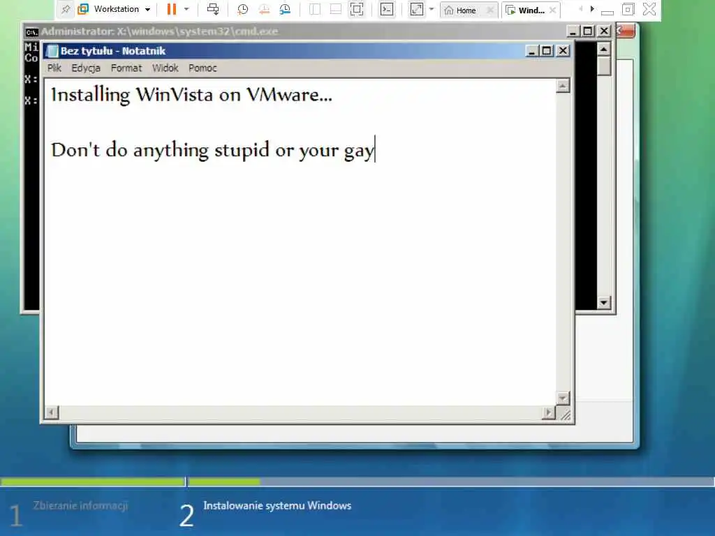This screenshot has height=536, width=715.
Task: Restore the VMware Workstation window
Action: [628, 9]
